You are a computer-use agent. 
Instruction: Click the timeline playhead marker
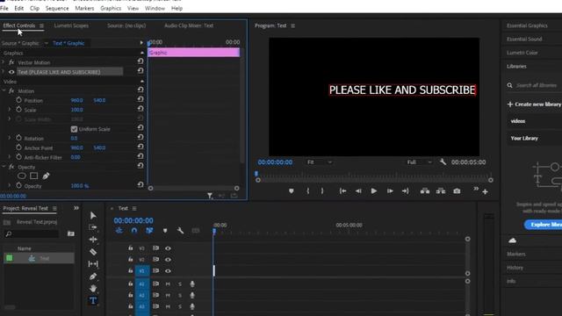click(x=214, y=231)
